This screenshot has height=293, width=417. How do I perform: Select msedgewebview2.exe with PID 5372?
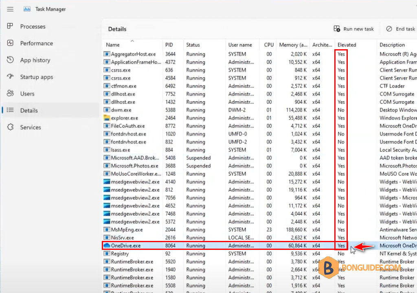click(259, 221)
